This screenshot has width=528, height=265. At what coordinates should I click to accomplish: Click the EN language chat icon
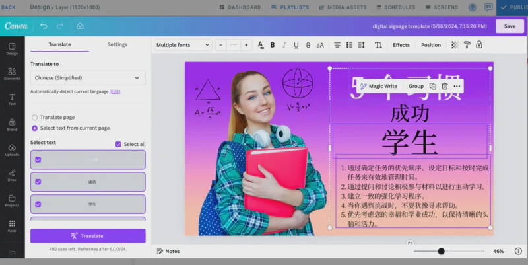click(x=488, y=7)
